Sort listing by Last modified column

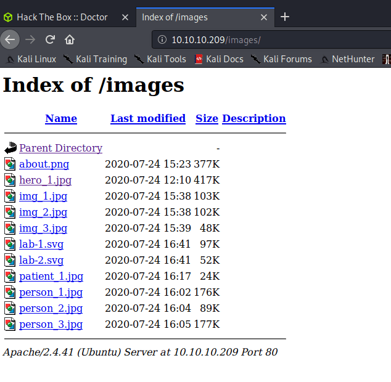tap(148, 118)
